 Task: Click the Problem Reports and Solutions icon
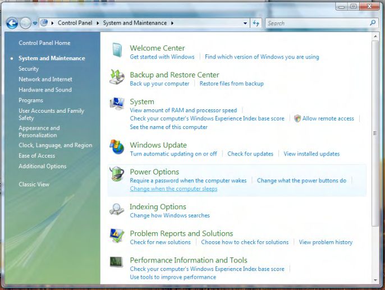click(x=117, y=236)
